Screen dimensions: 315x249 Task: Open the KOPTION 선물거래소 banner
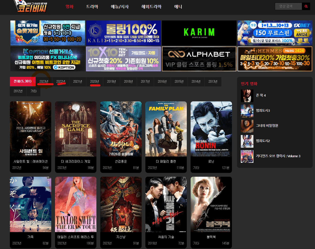coord(48,59)
